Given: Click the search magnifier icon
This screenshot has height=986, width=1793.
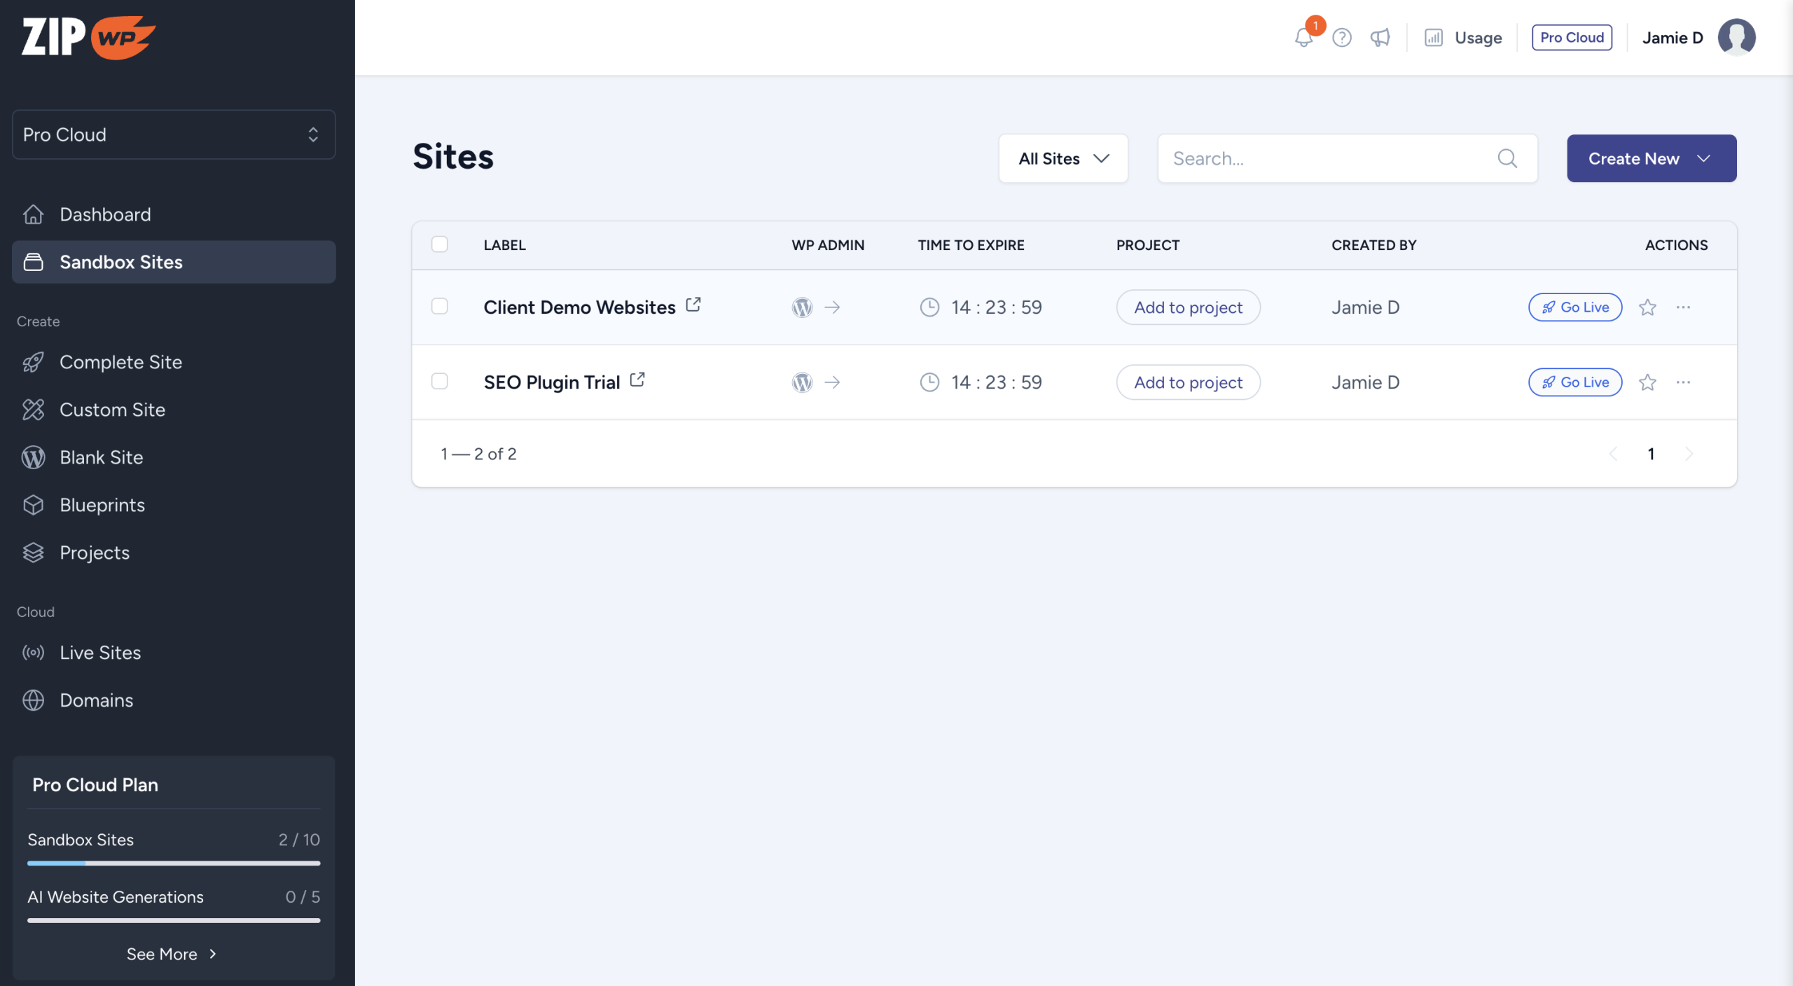Looking at the screenshot, I should (x=1507, y=159).
